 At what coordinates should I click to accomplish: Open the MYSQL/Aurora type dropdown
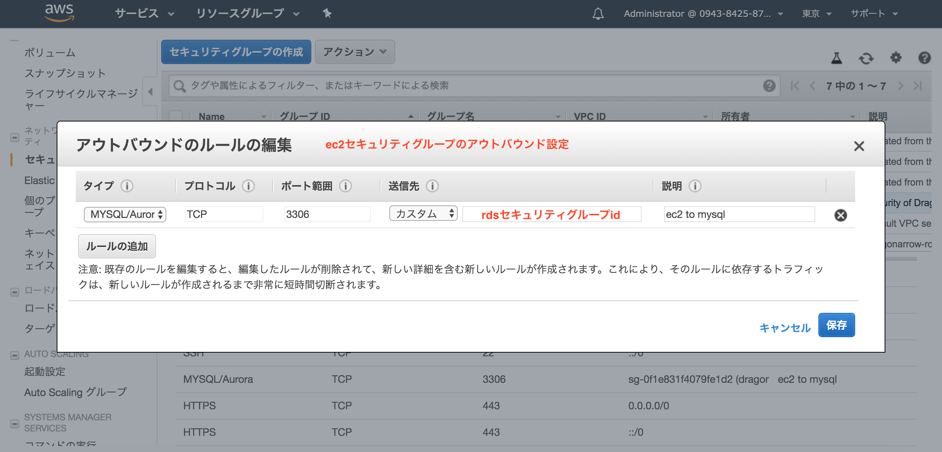125,214
